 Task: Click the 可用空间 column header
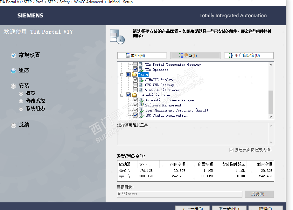tap(173, 165)
